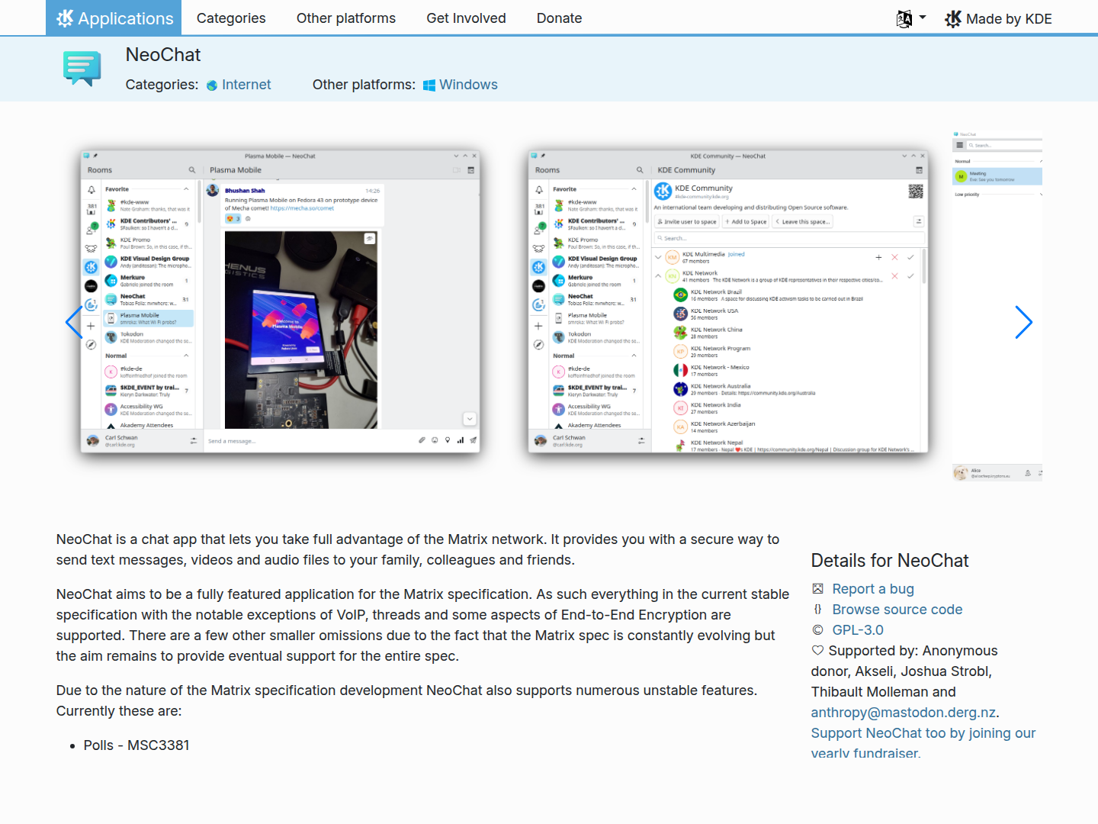Follow the Made by KDE link

click(x=998, y=19)
